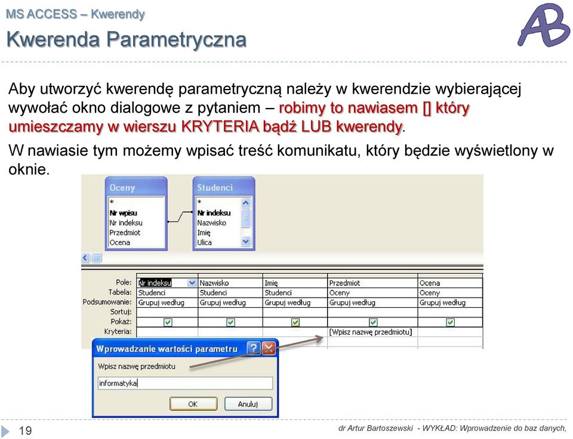
Task: Close the Wprowadzanie wartości parametru dialog
Action: point(269,348)
